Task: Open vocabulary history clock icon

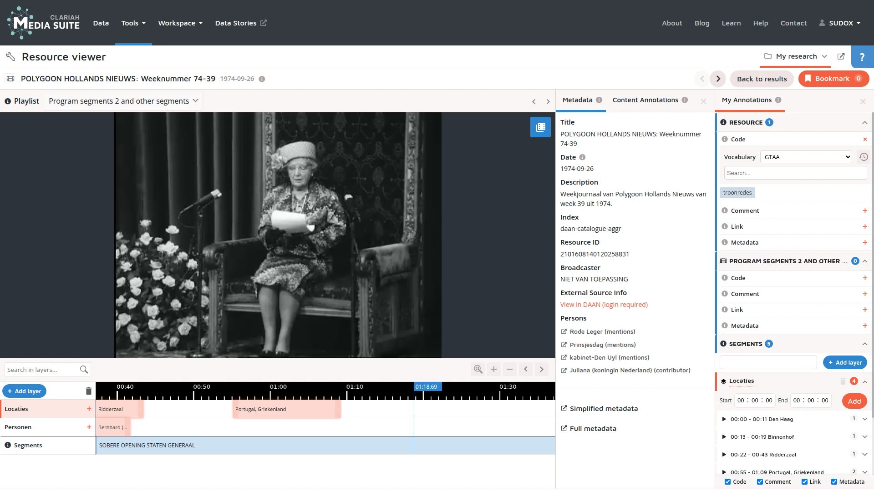Action: click(x=864, y=157)
